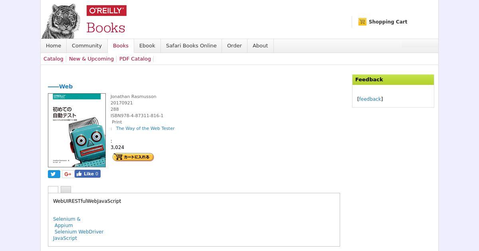This screenshot has width=479, height=251.
Task: Open the shopping cart icon
Action: click(362, 22)
